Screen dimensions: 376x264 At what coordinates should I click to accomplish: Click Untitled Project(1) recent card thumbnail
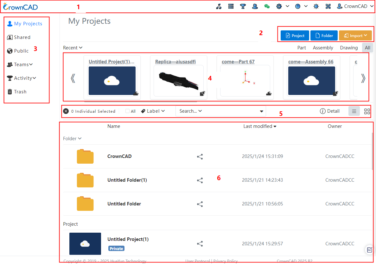112,81
